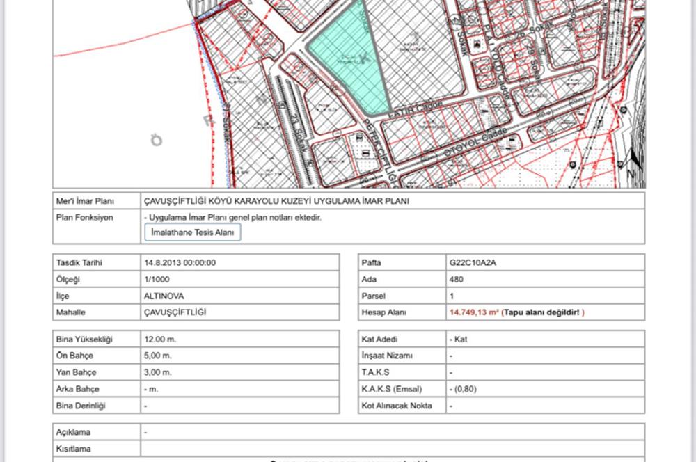
Task: Click the İmalathane Tesis Alanı button
Action: click(x=193, y=232)
